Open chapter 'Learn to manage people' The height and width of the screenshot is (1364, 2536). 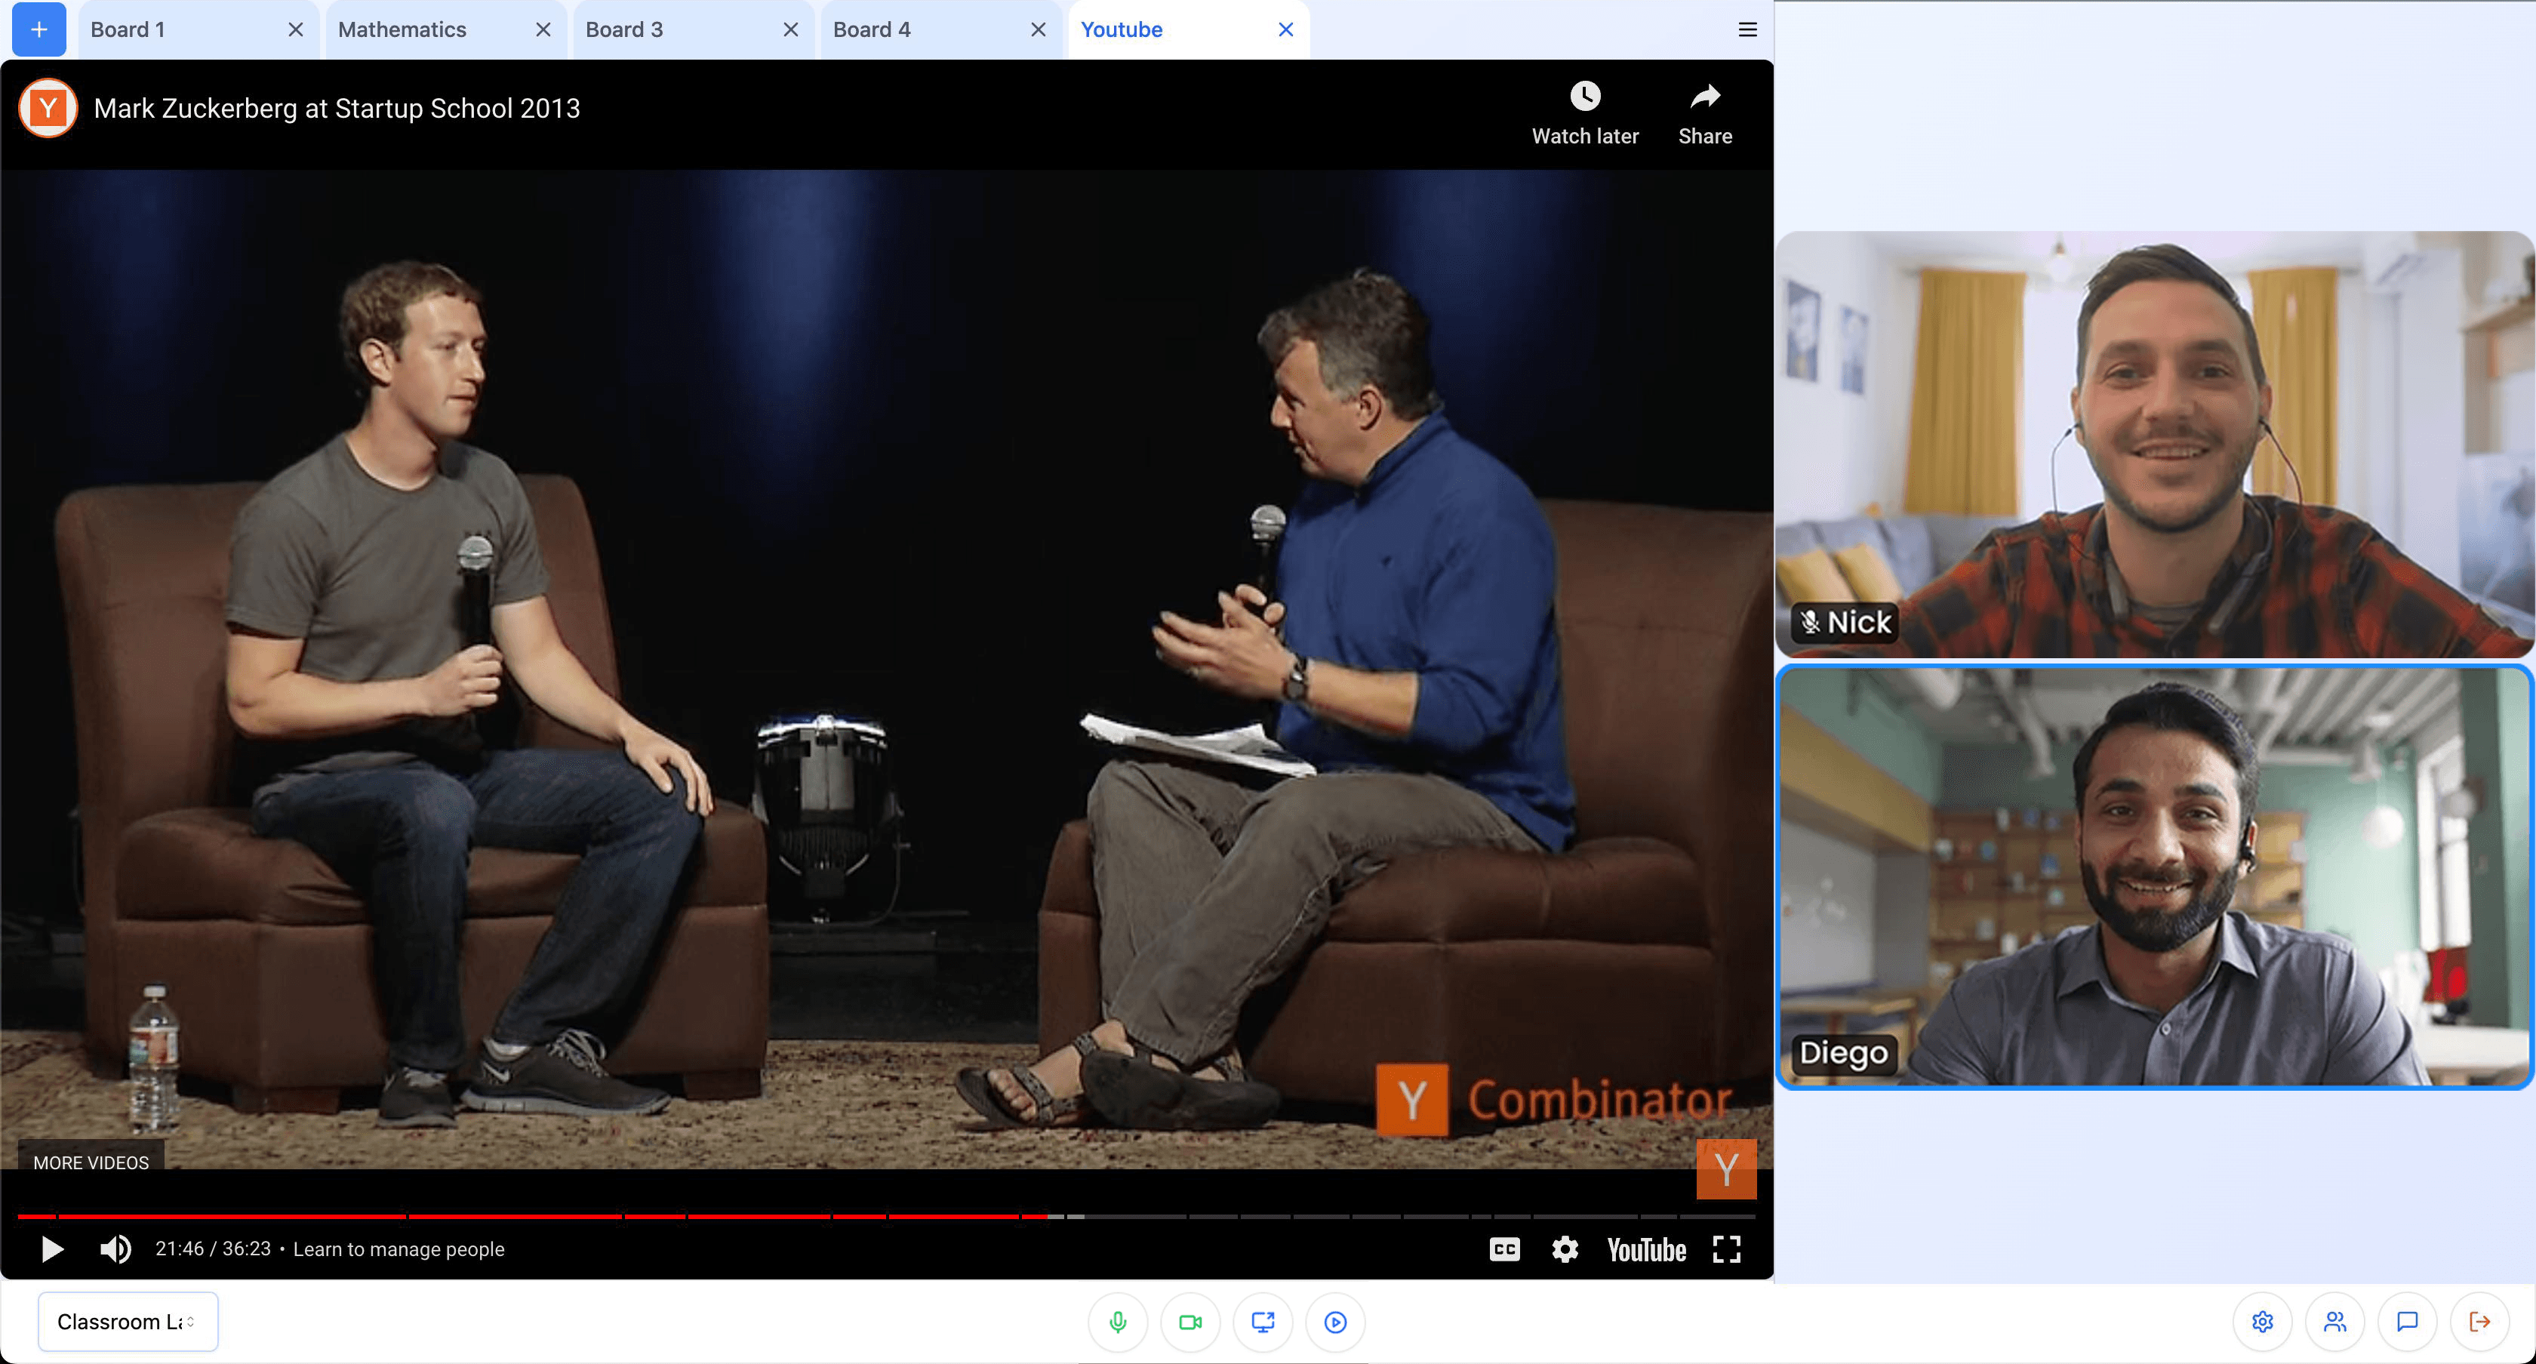click(x=399, y=1249)
